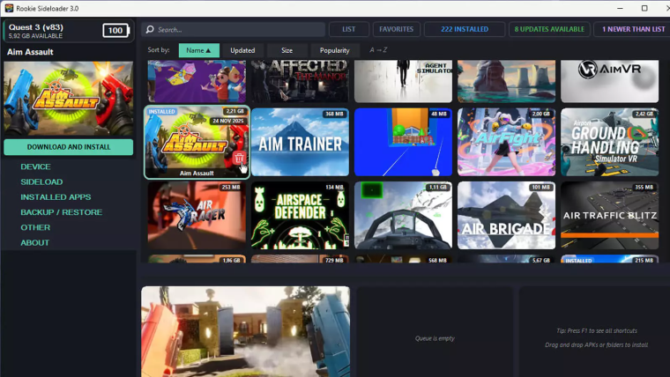Viewport: 670px width, 377px height.
Task: Click the battery level indicator showing 100
Action: (x=115, y=31)
